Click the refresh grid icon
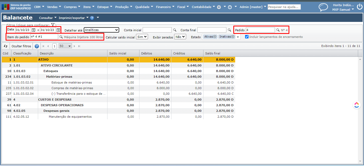This screenshot has height=166, width=364. point(6,46)
